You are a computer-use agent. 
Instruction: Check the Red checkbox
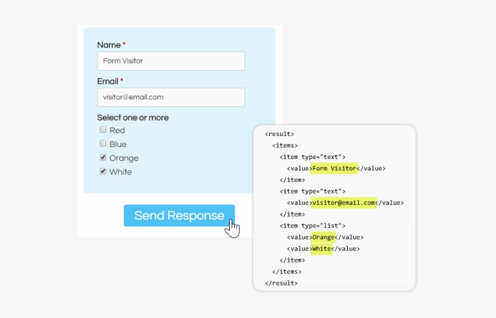pyautogui.click(x=103, y=130)
